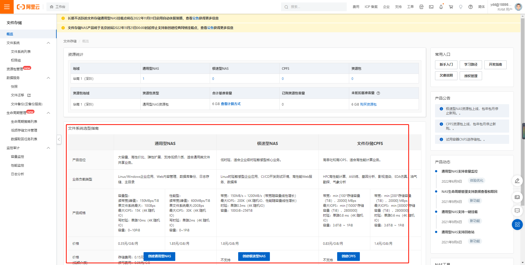This screenshot has width=525, height=265.
Task: Click the 授权管理 button
Action: click(x=471, y=76)
